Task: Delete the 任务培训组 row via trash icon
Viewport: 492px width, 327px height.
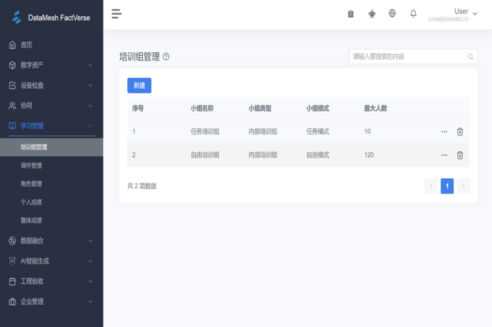Action: click(460, 132)
